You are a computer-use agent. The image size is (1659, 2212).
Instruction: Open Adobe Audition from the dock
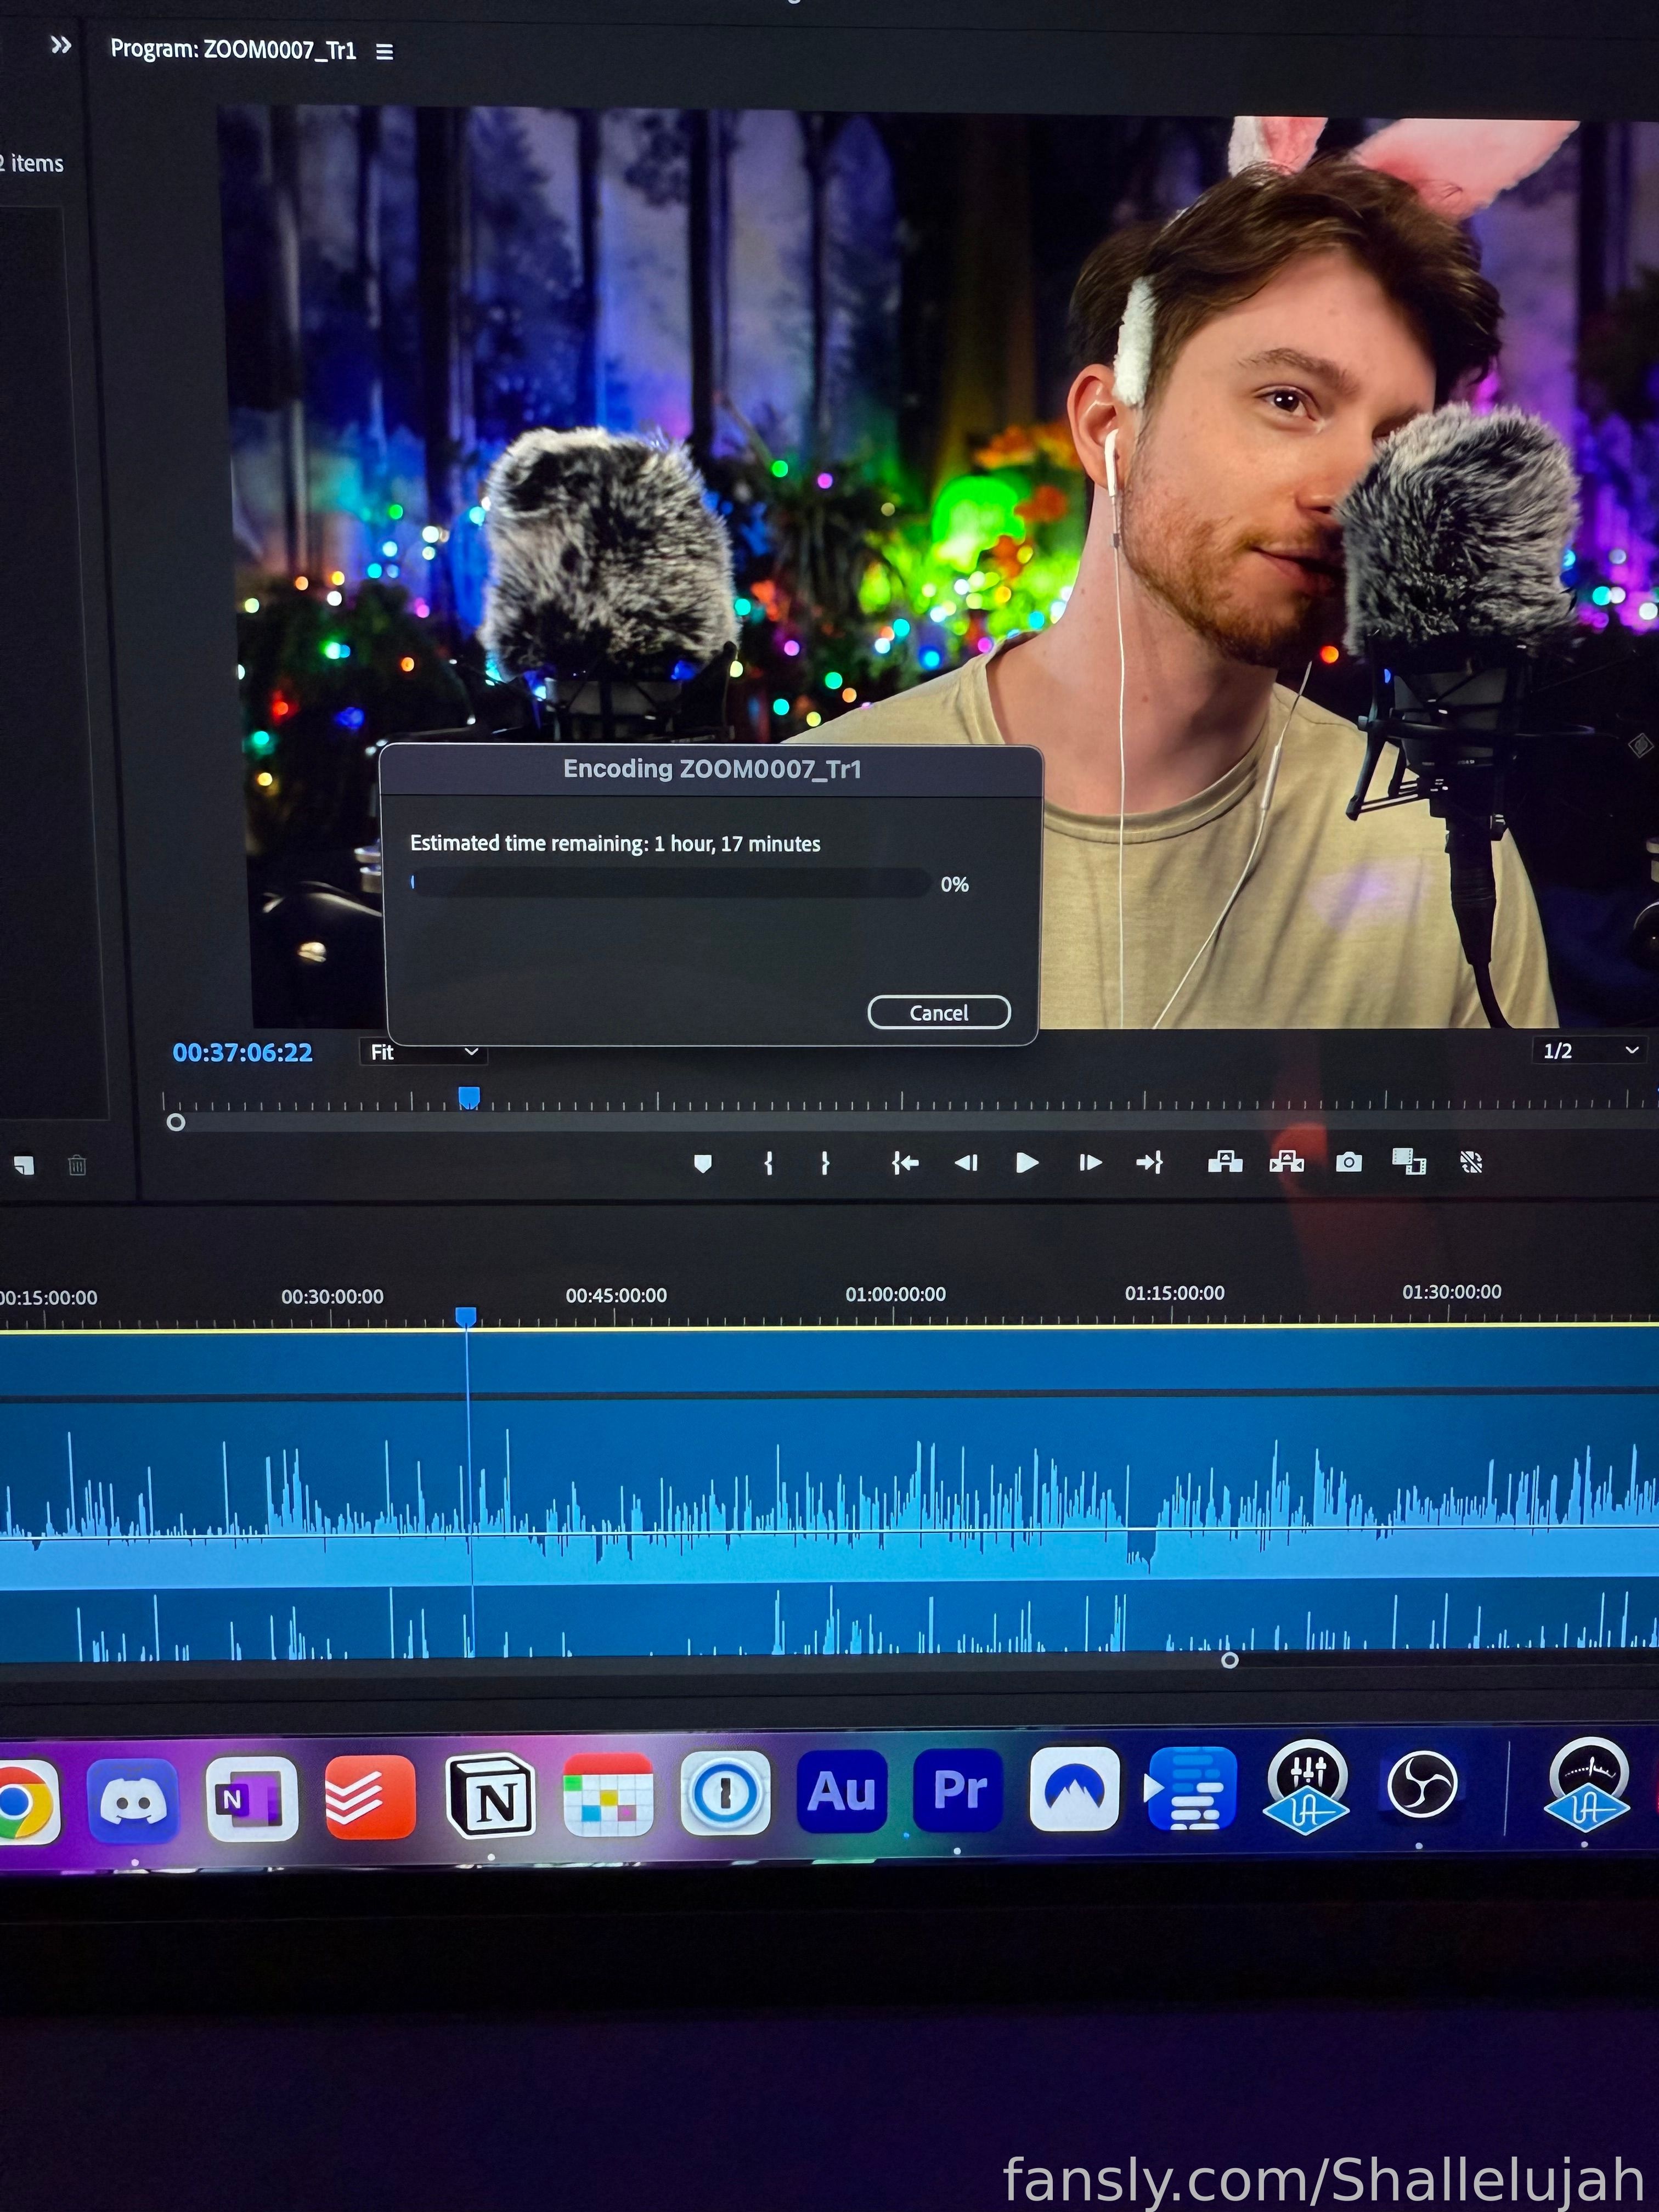(x=841, y=1791)
